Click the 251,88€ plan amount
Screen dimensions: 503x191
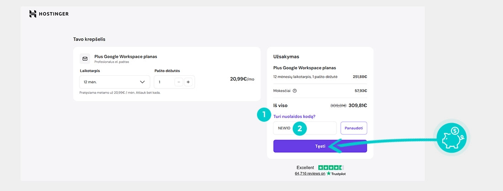click(x=361, y=77)
